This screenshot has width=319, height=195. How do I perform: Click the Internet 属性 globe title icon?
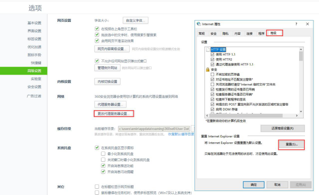click(198, 24)
